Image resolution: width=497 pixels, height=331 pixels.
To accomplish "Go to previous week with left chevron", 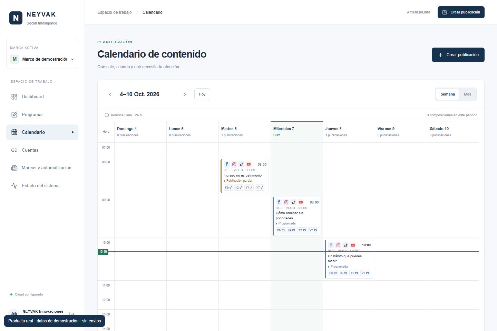I will tap(110, 94).
